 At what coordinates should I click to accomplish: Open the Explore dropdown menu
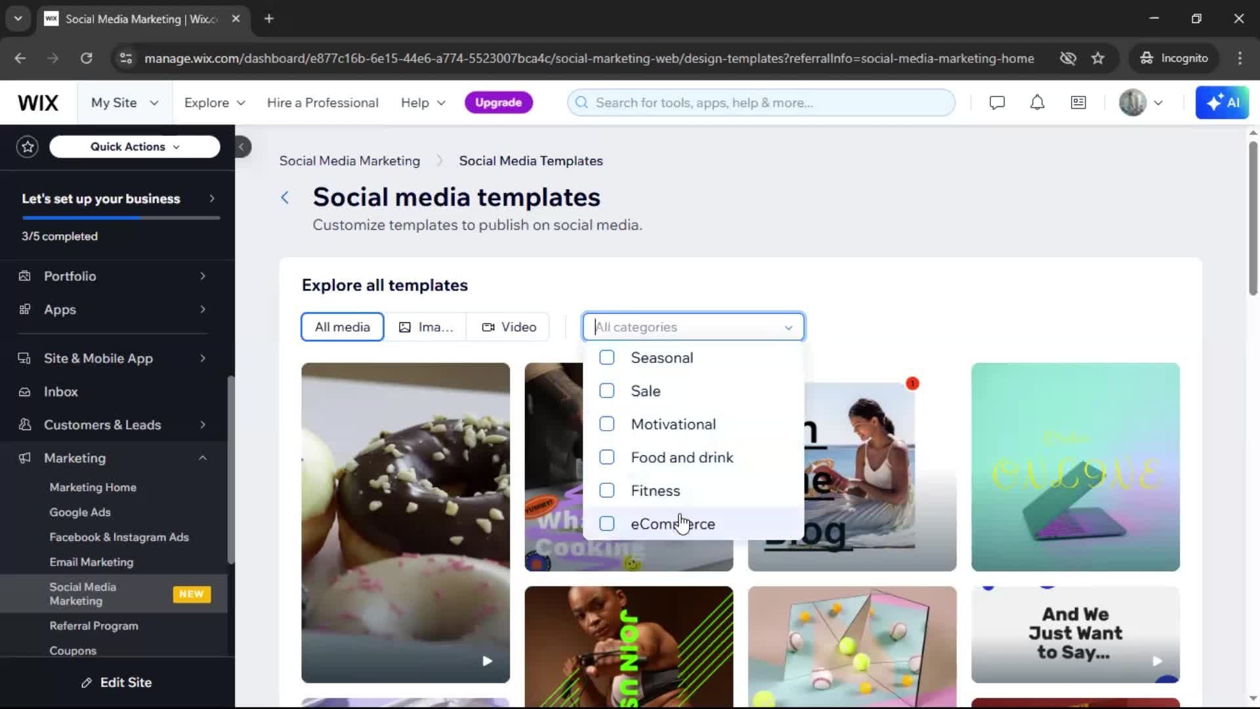pos(215,103)
